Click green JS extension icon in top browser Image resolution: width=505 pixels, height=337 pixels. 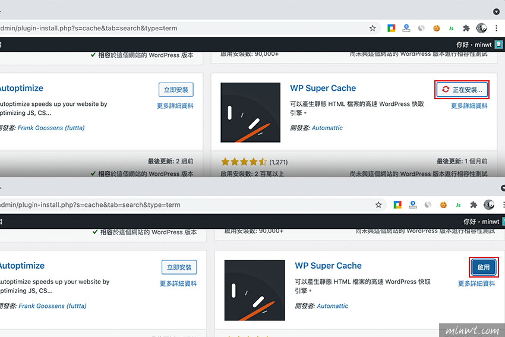[x=451, y=29]
